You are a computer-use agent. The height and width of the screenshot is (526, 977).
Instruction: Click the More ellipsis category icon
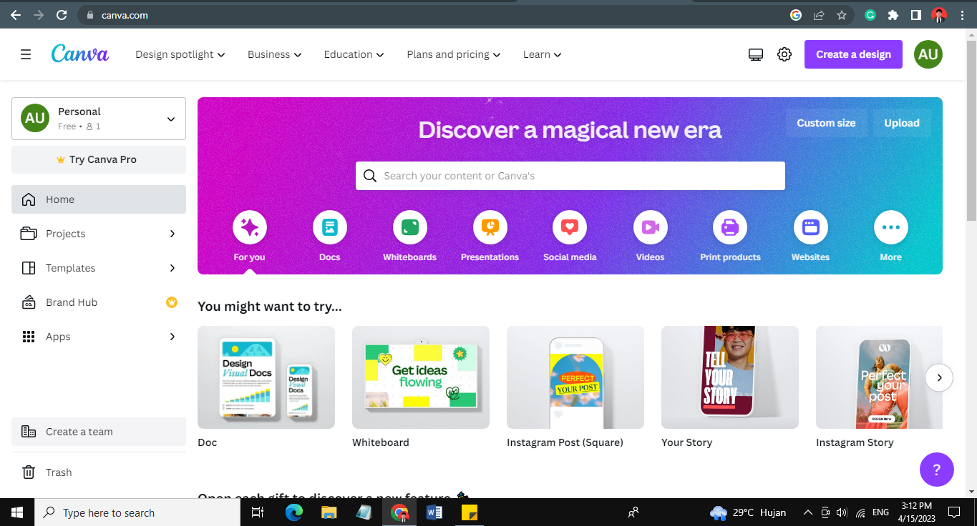pos(890,227)
